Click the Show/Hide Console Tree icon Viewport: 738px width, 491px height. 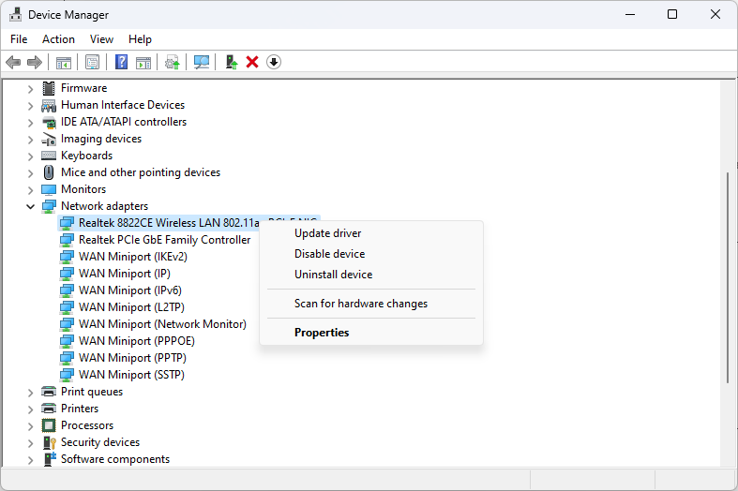point(64,63)
